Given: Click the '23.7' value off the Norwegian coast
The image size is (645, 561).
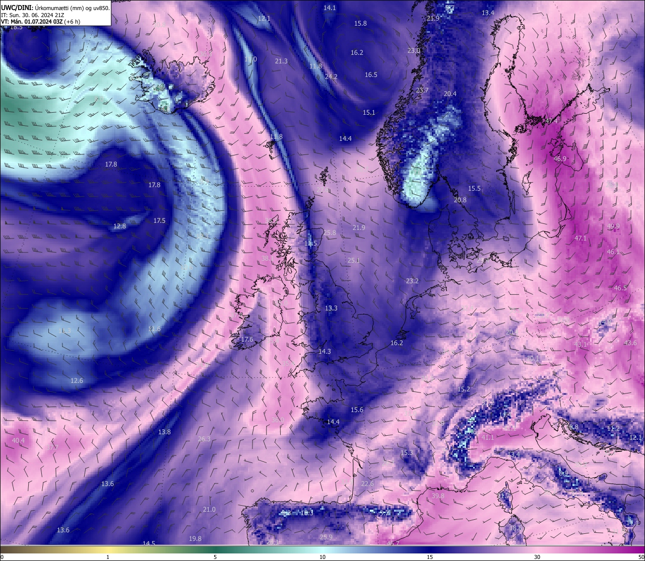Looking at the screenshot, I should point(422,90).
